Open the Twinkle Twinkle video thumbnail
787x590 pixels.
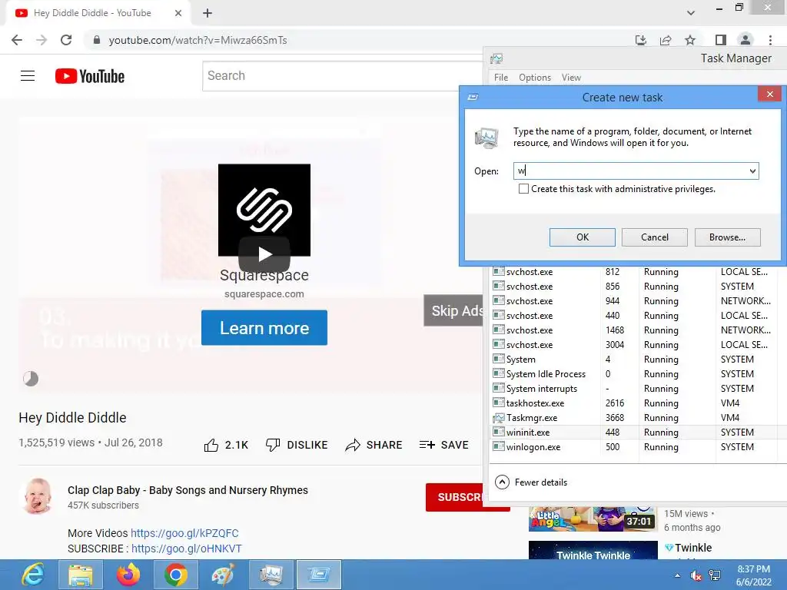(x=593, y=550)
